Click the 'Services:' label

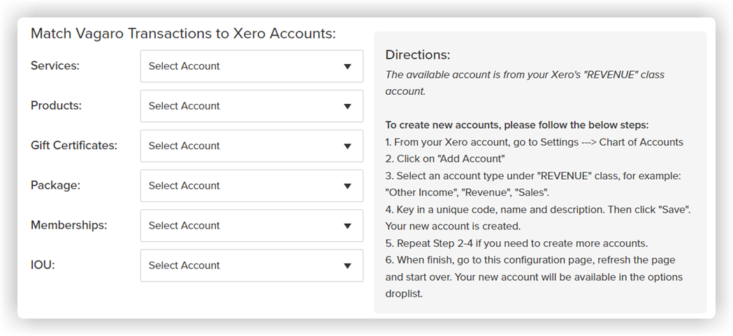(x=55, y=66)
